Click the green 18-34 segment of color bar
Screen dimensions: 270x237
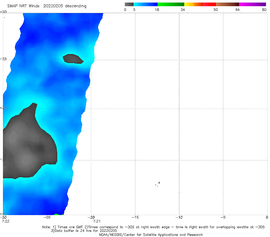click(x=171, y=4)
